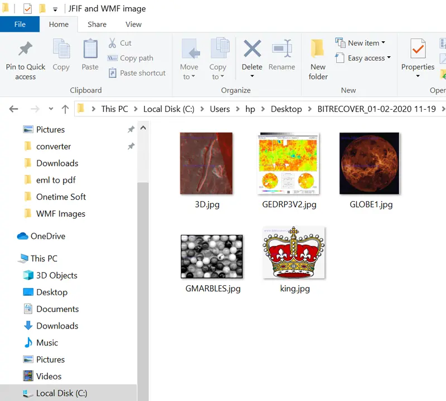
Task: Click the Rename icon in ribbon
Action: 282,49
